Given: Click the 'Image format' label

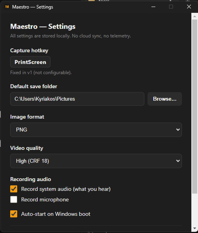Looking at the screenshot, I should pyautogui.click(x=27, y=117).
